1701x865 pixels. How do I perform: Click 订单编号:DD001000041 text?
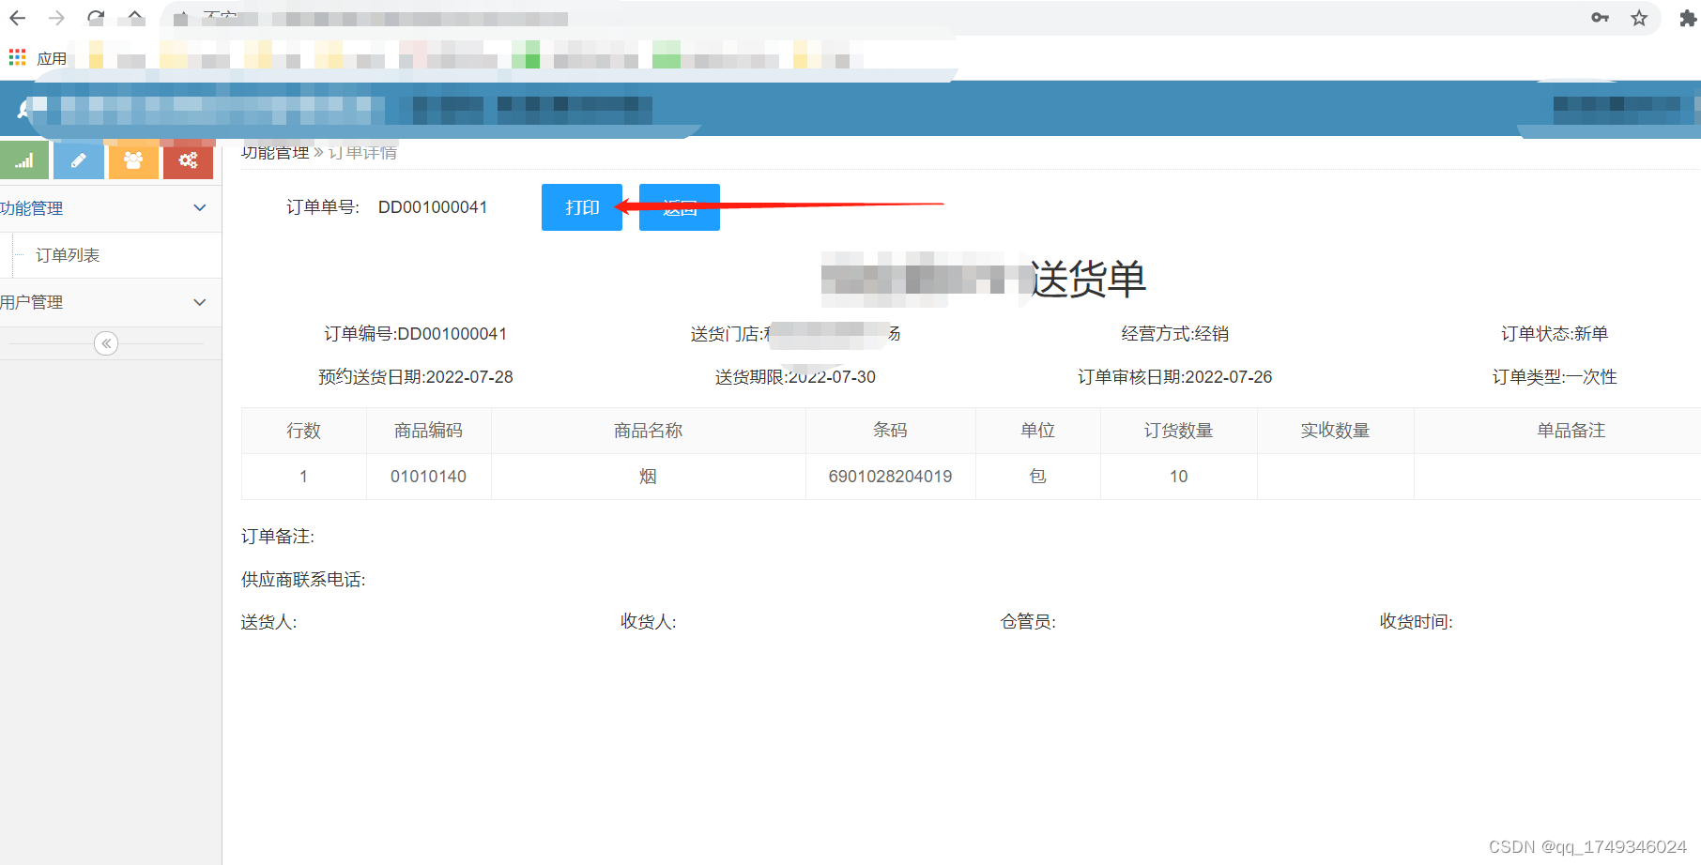(x=416, y=334)
